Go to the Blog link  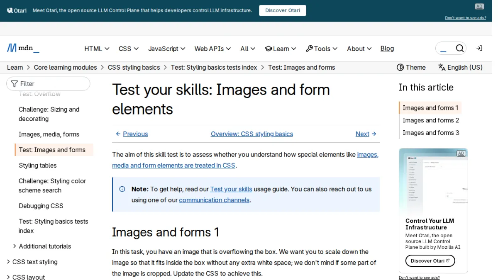pos(387,49)
